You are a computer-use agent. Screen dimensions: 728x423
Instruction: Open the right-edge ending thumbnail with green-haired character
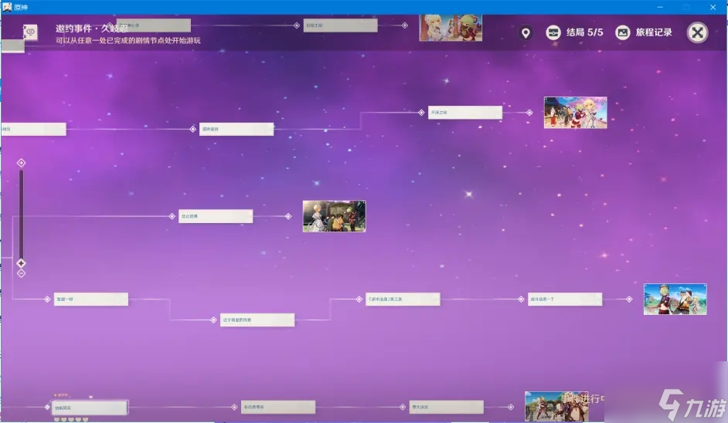(675, 299)
